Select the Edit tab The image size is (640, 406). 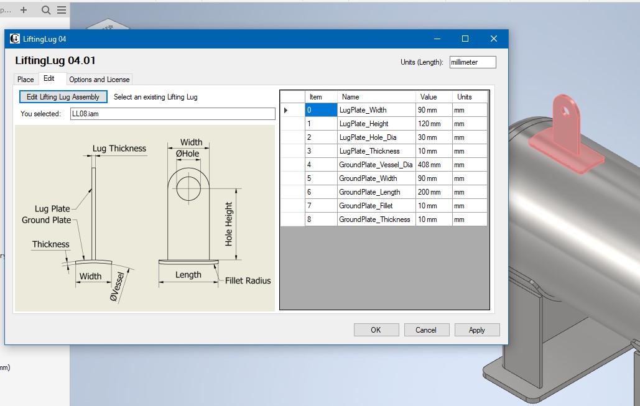[x=49, y=79]
